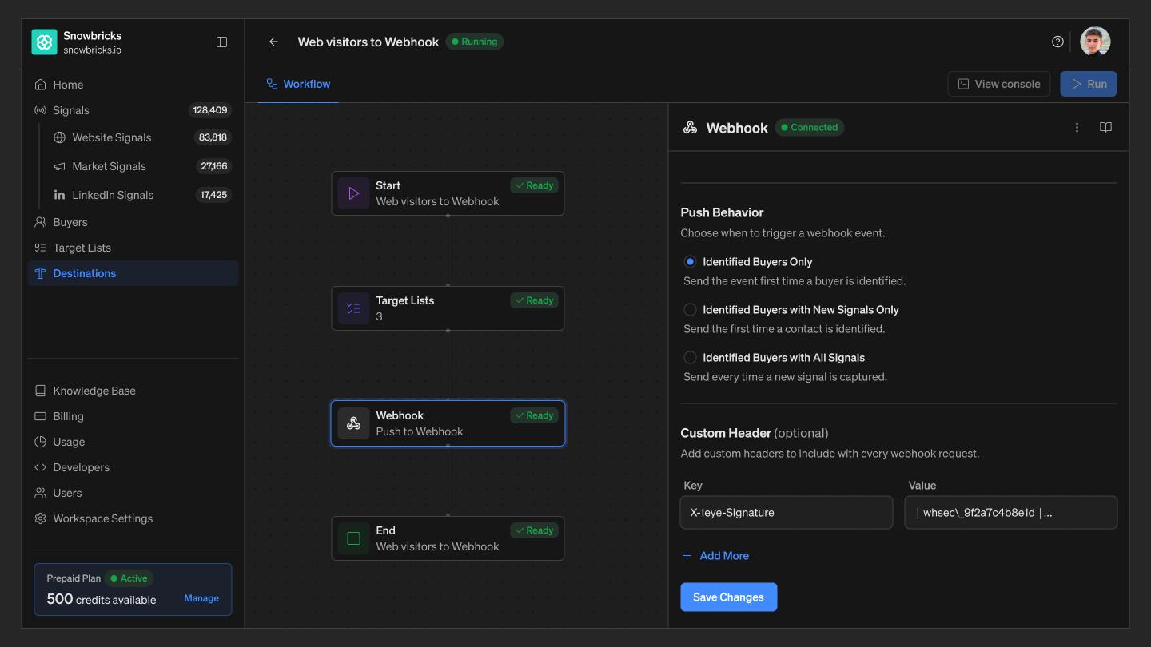Open Signals in the sidebar
Image resolution: width=1151 pixels, height=647 pixels.
(133, 110)
